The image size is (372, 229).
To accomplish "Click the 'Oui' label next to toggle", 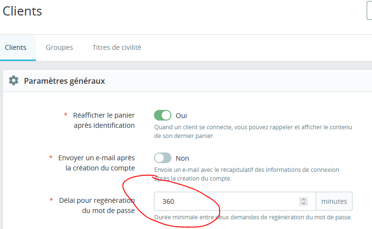I will click(x=181, y=116).
